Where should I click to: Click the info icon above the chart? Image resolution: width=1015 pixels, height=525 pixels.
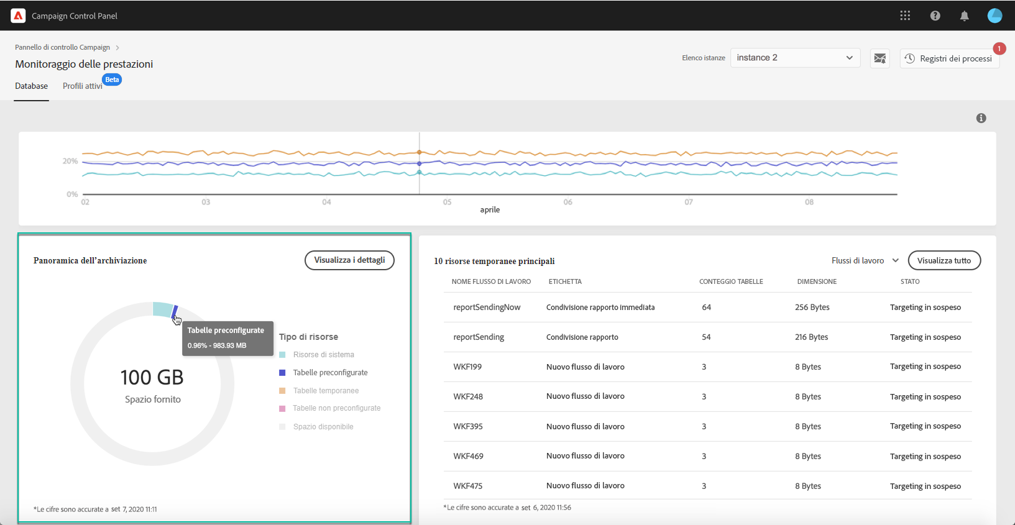click(x=981, y=118)
